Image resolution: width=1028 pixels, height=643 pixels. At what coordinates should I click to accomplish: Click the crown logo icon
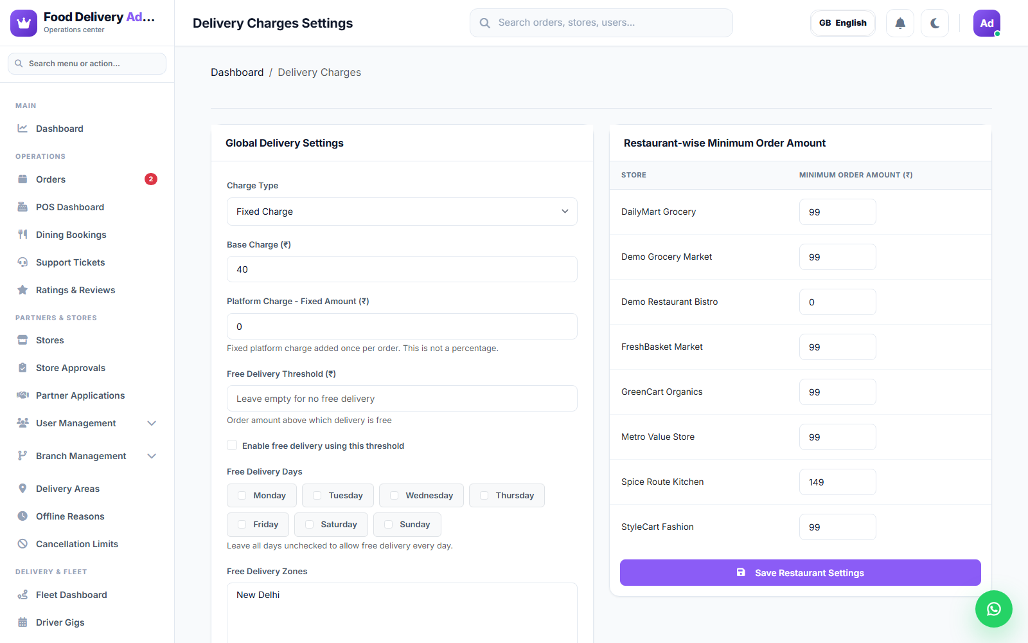(x=24, y=23)
